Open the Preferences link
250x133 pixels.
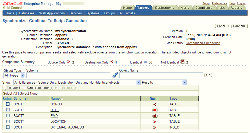tap(219, 3)
